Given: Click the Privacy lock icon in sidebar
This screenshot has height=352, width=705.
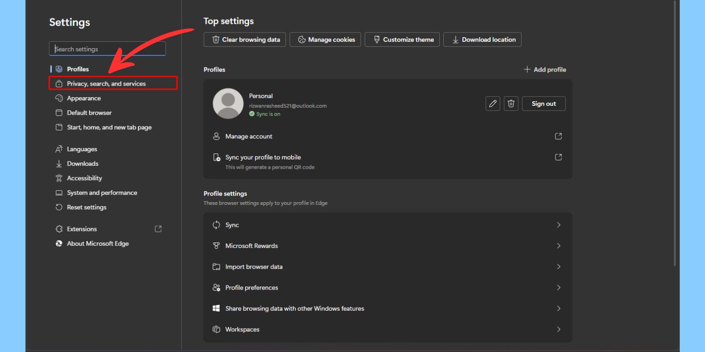Looking at the screenshot, I should (59, 84).
